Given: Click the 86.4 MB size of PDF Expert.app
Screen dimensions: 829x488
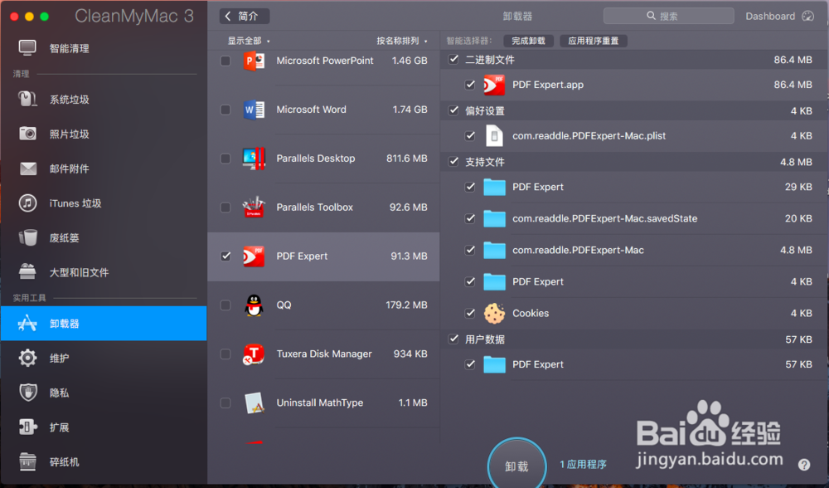Looking at the screenshot, I should click(793, 85).
